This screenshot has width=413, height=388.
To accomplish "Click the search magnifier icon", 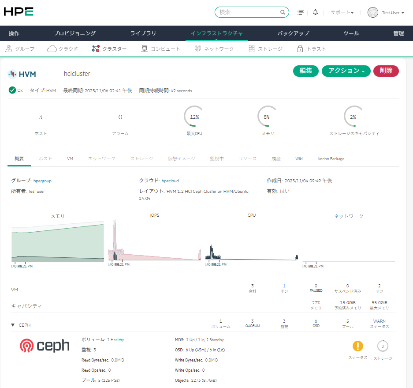I will click(x=283, y=12).
